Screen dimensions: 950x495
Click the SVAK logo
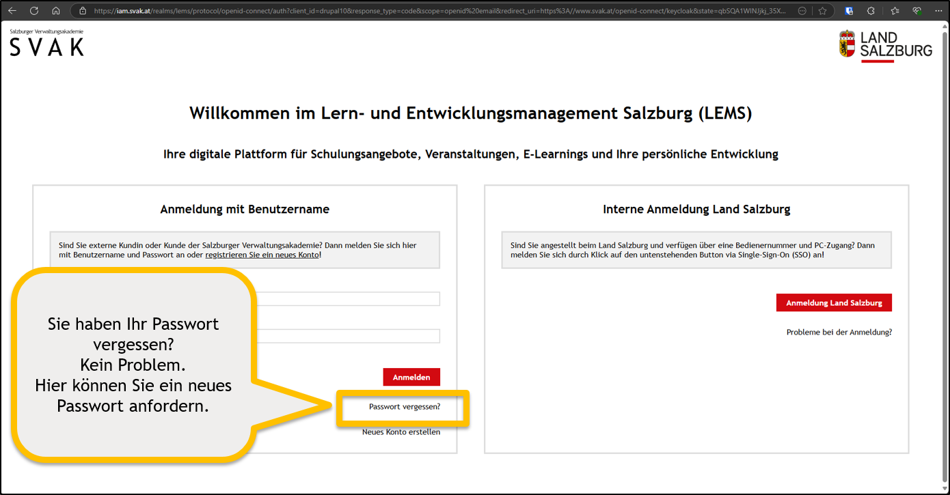point(46,43)
